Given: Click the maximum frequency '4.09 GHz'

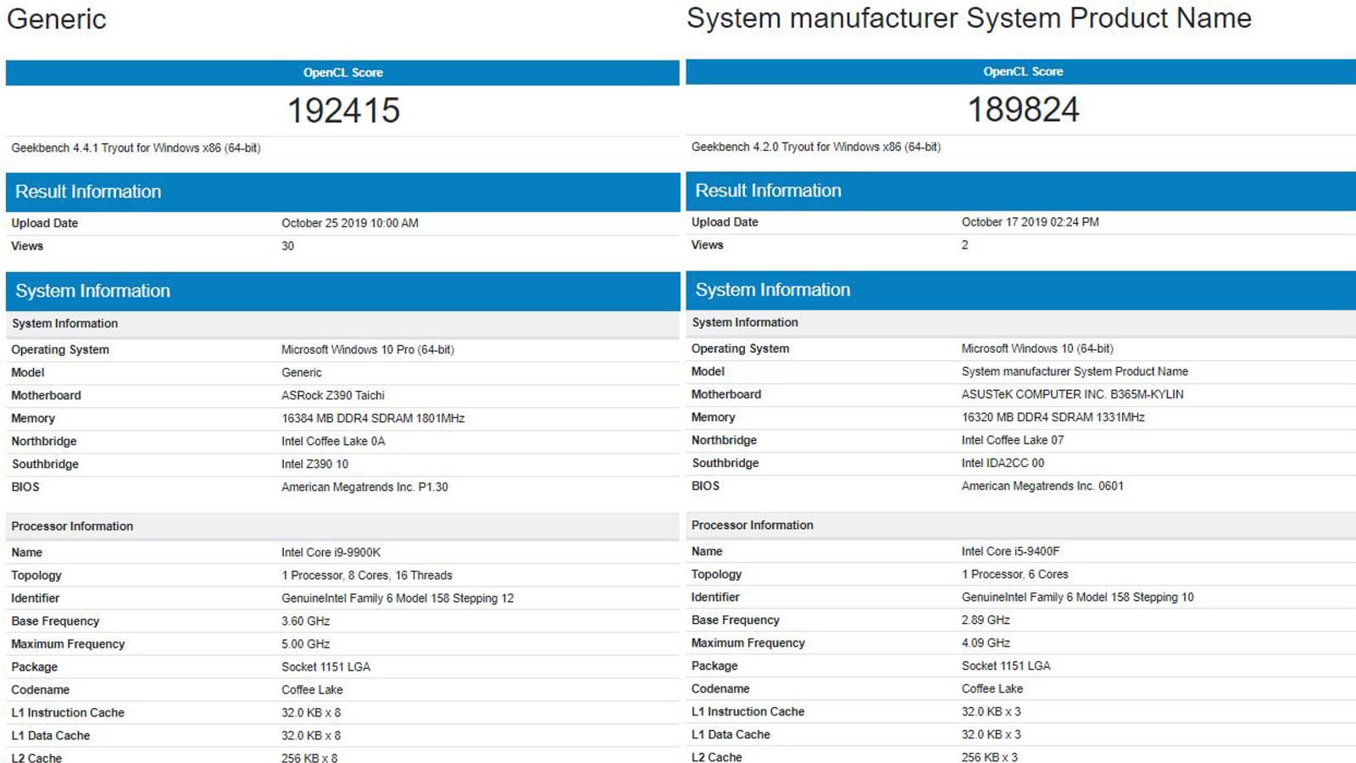Looking at the screenshot, I should tap(986, 643).
